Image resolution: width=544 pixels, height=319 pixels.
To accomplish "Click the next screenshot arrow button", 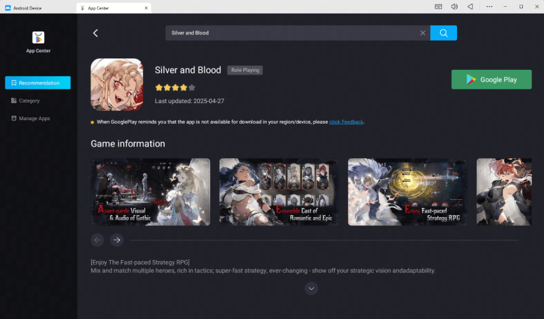I will 117,240.
